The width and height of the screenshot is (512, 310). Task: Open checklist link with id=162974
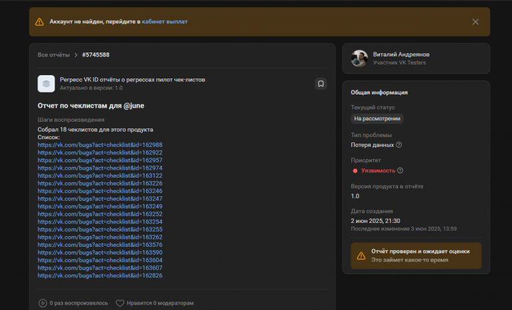point(100,168)
